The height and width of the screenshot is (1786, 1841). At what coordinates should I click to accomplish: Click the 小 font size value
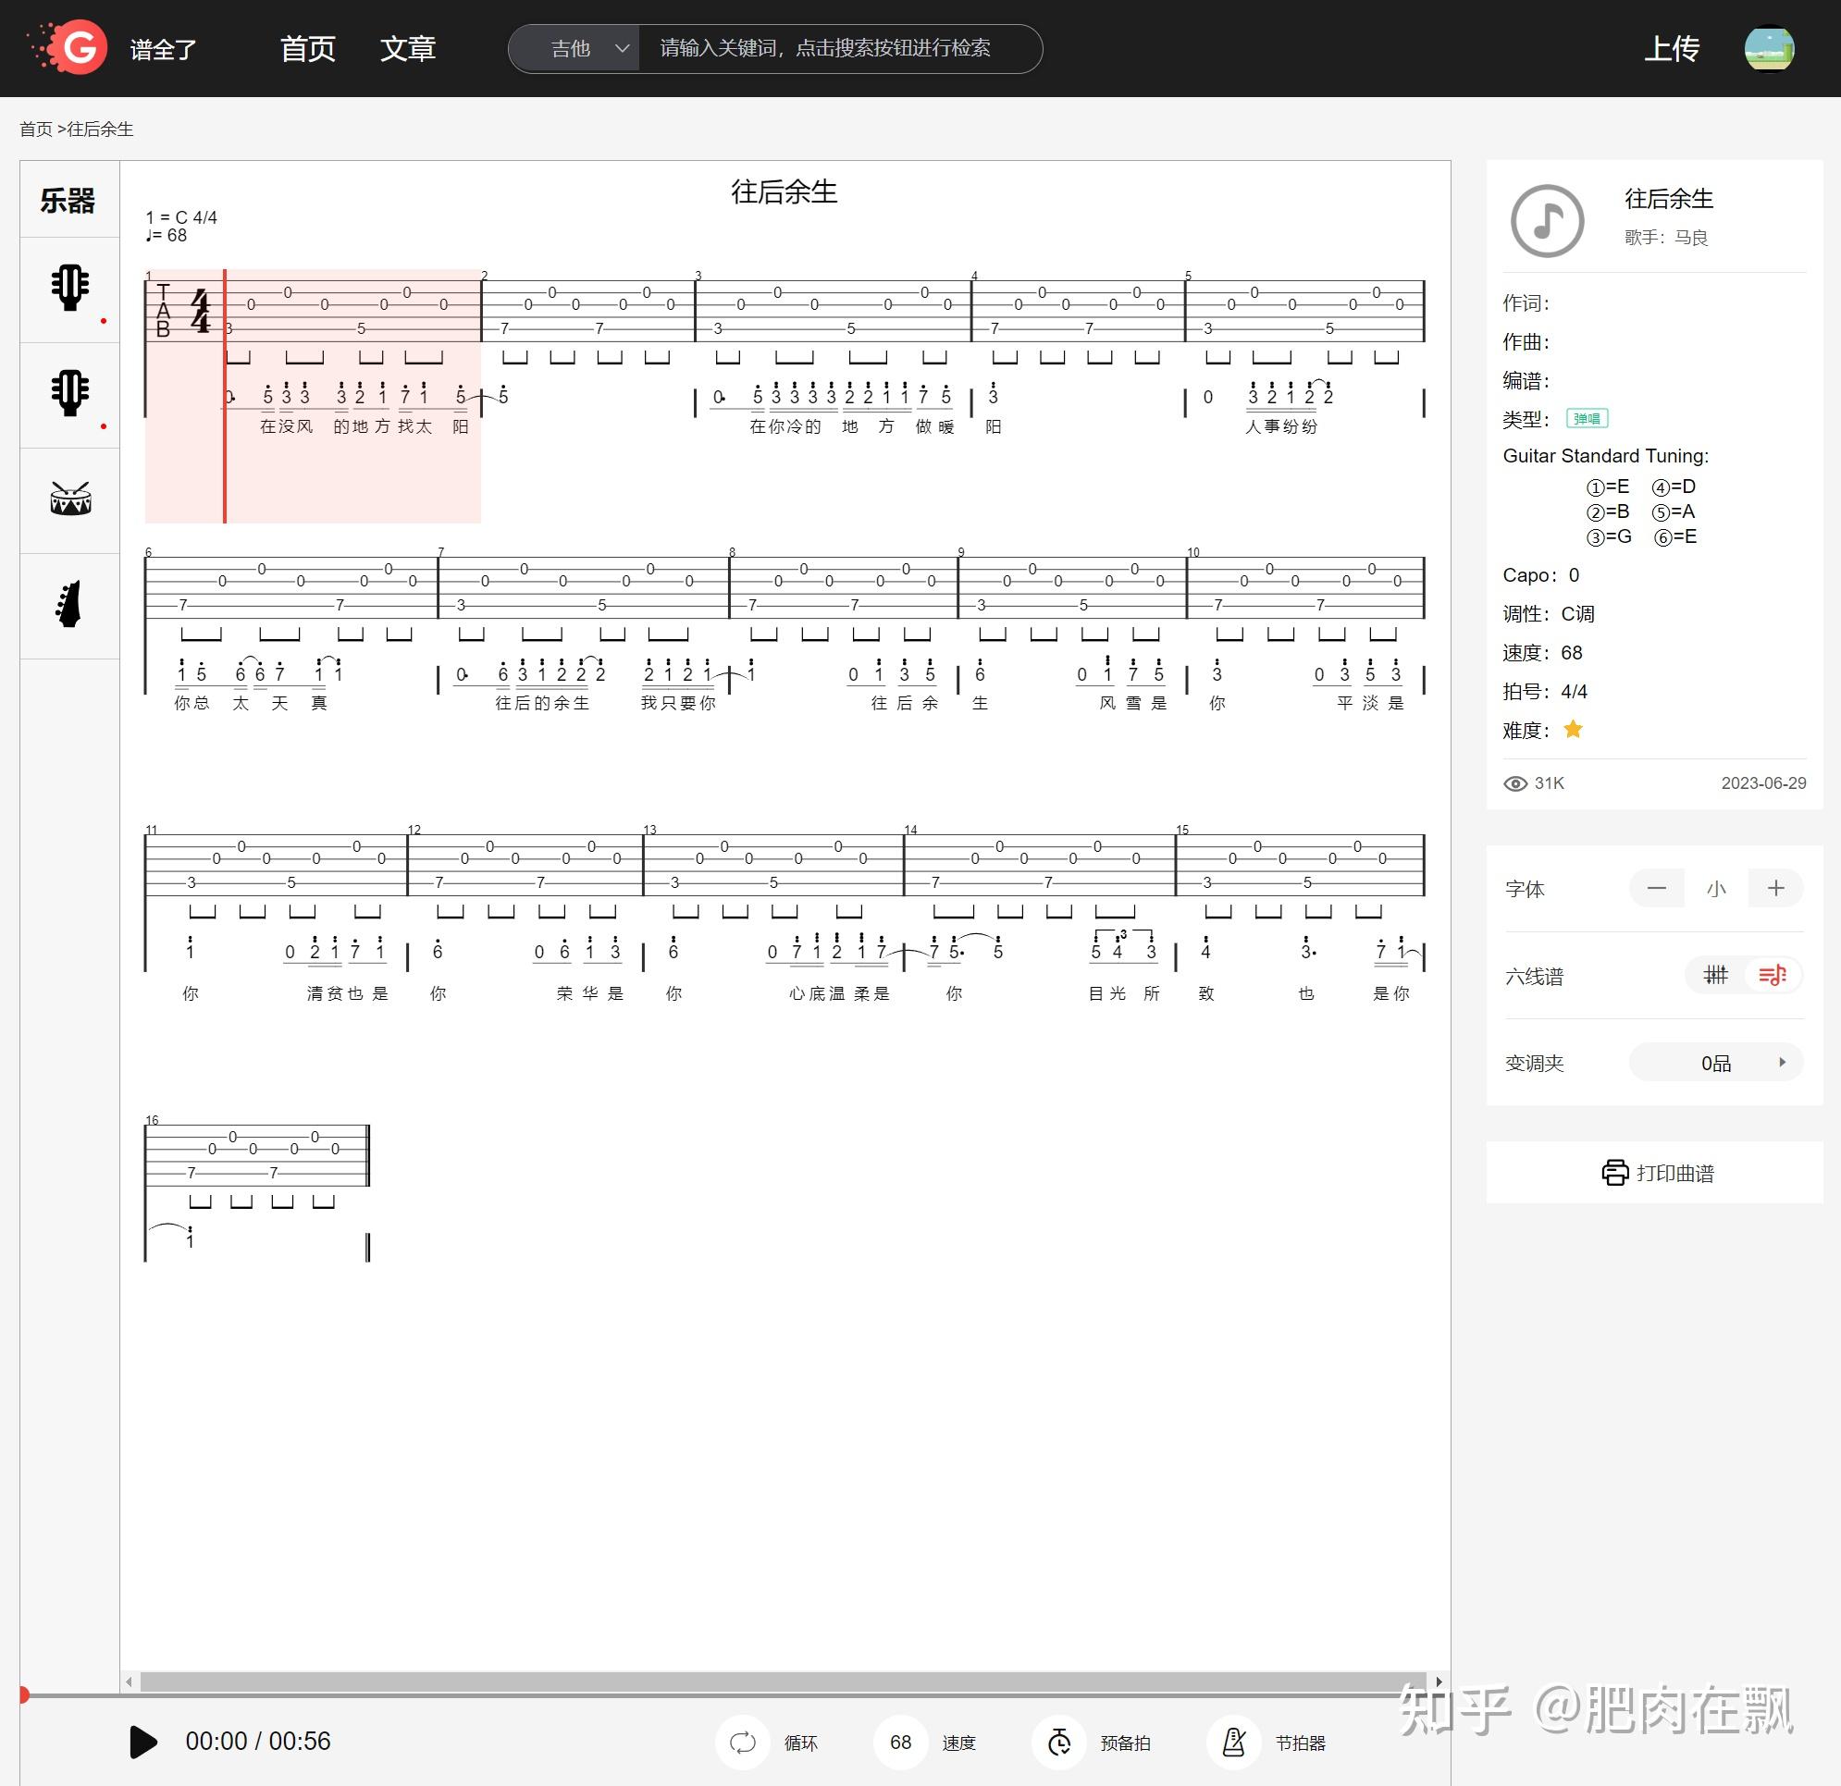(x=1716, y=888)
